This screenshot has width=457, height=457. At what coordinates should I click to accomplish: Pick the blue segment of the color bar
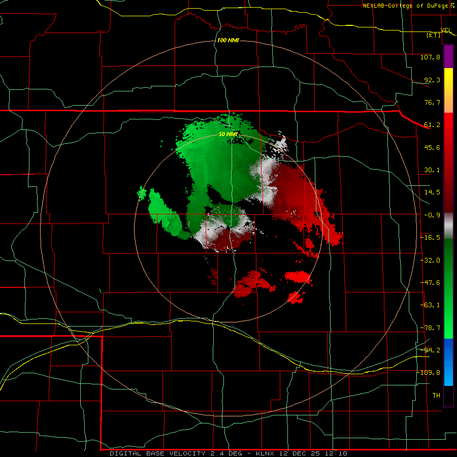pyautogui.click(x=448, y=362)
